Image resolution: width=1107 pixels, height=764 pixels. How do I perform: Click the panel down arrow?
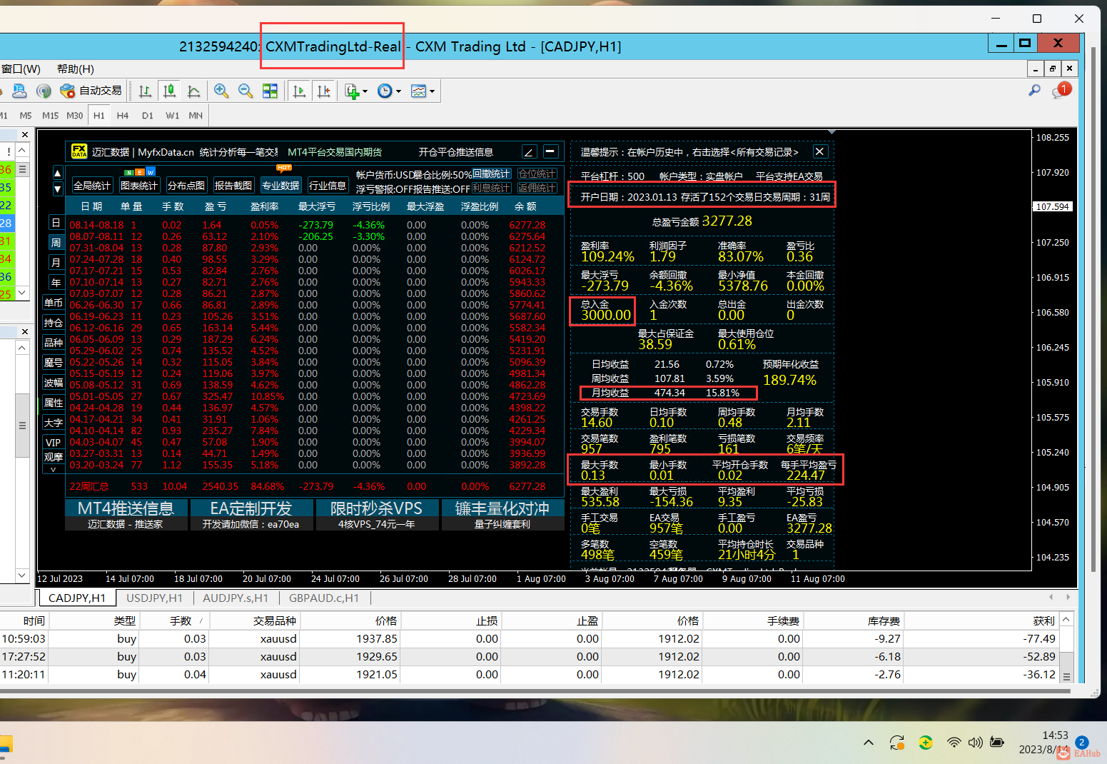[58, 189]
